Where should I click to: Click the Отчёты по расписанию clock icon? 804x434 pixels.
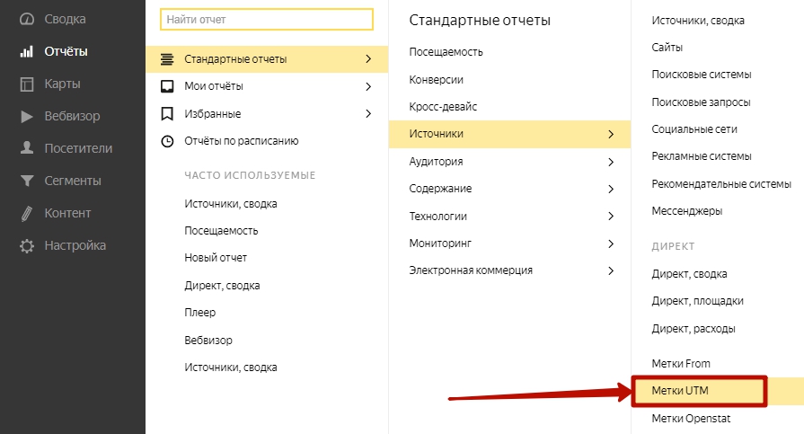click(x=166, y=141)
